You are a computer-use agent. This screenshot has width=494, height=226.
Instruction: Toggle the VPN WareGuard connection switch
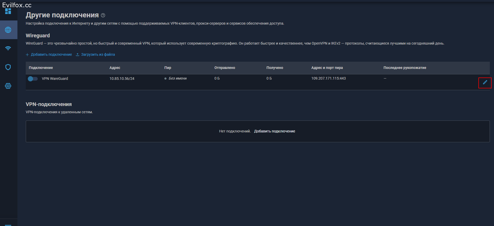[x=33, y=79]
